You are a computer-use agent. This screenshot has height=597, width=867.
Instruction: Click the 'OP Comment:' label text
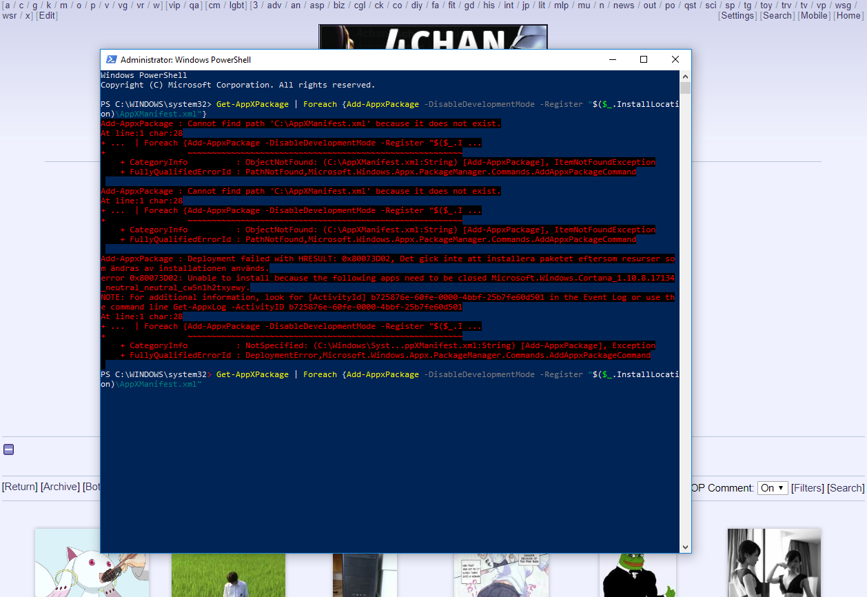(721, 488)
